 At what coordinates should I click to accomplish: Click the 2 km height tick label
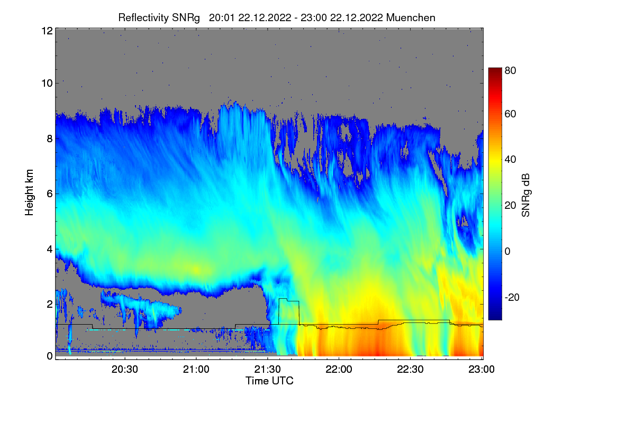tap(49, 304)
